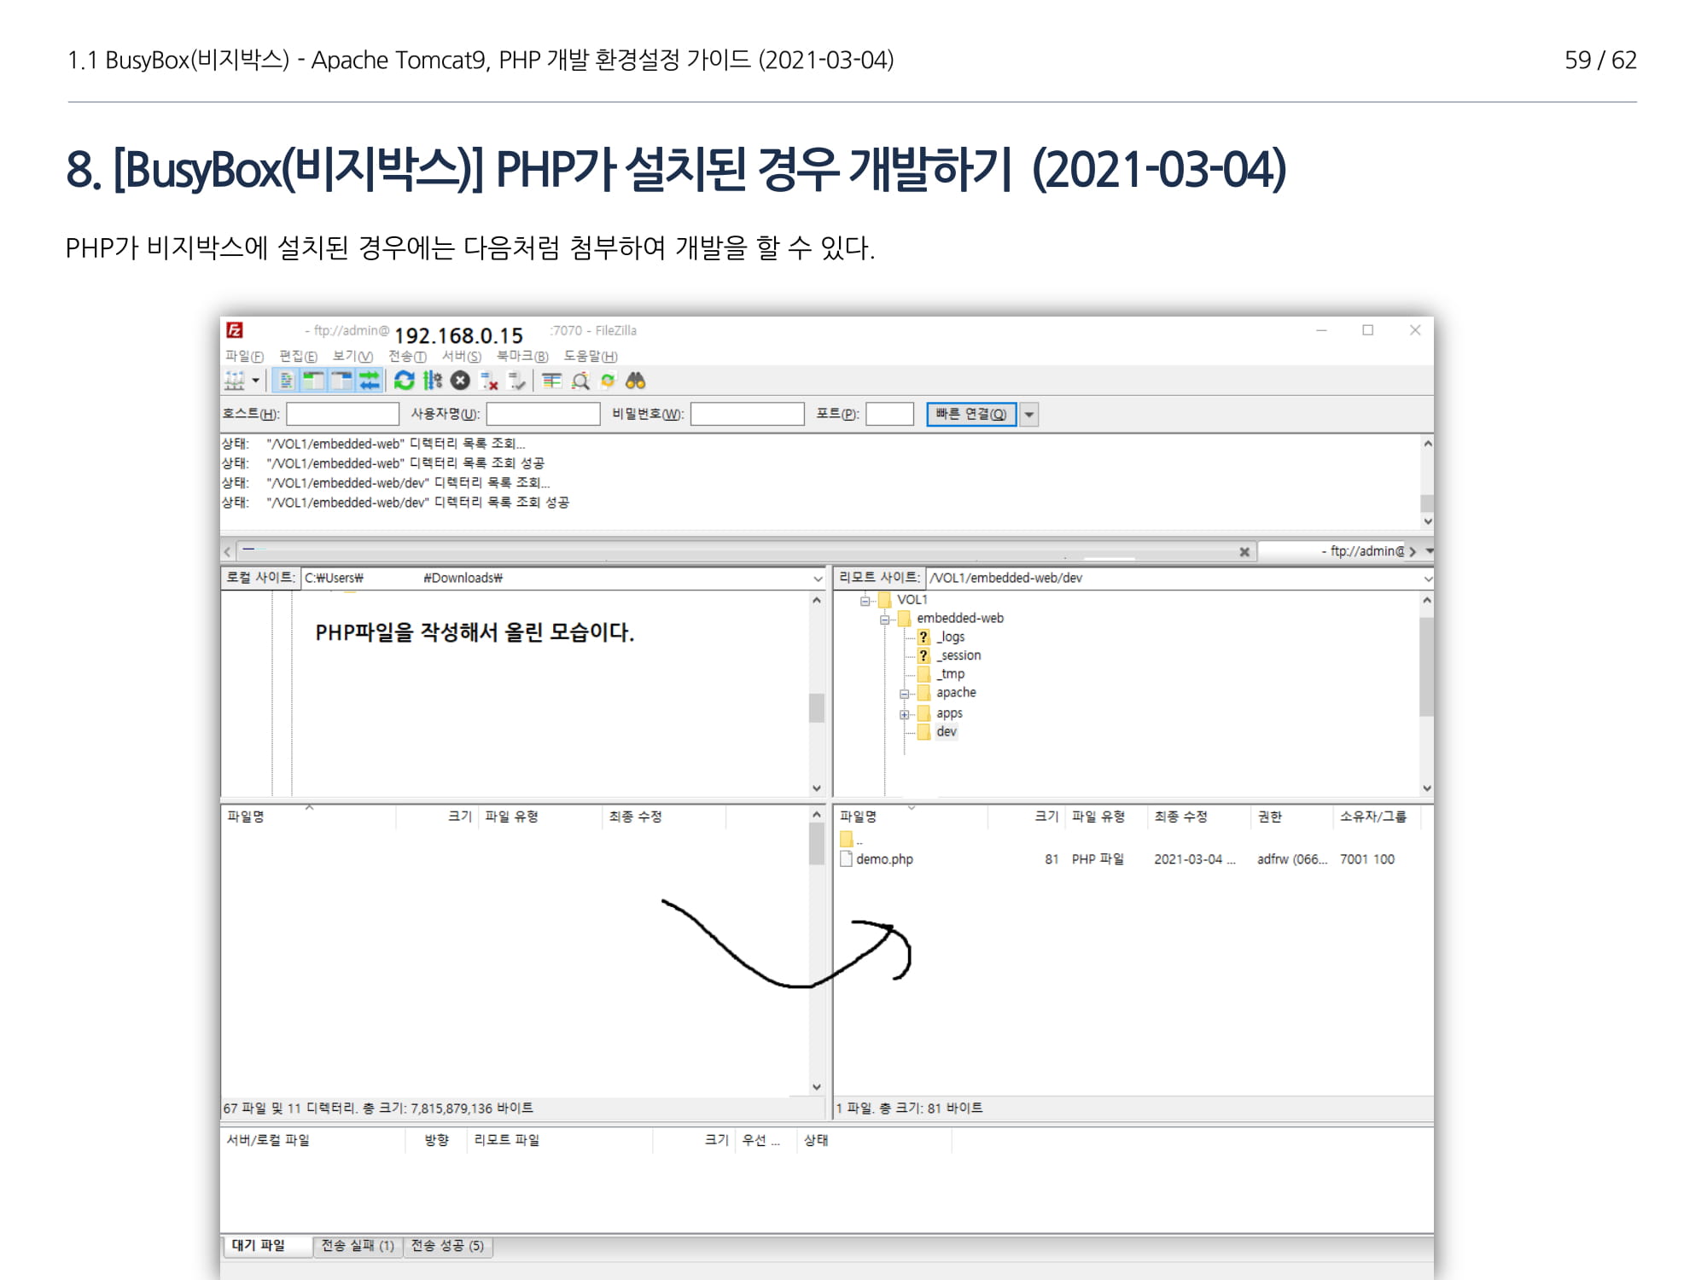This screenshot has height=1280, width=1707.
Task: Click the 호스트 host input field
Action: click(x=342, y=415)
